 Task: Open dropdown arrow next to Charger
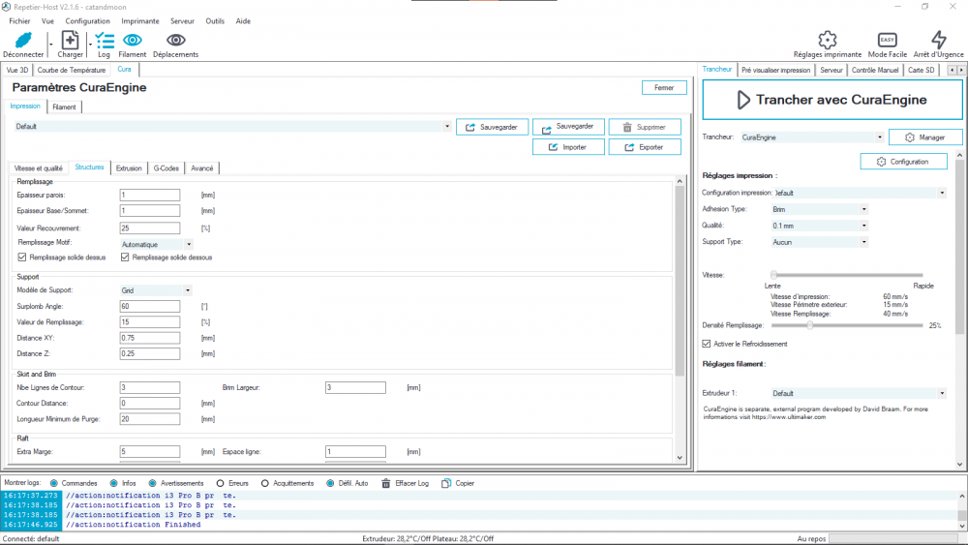click(x=90, y=44)
